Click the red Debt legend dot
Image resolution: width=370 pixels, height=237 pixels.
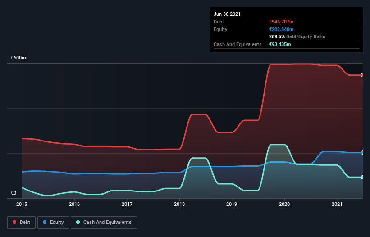click(x=14, y=222)
